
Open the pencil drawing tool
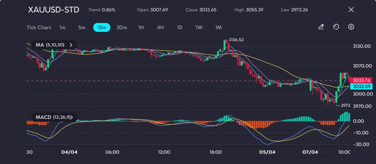(321, 27)
